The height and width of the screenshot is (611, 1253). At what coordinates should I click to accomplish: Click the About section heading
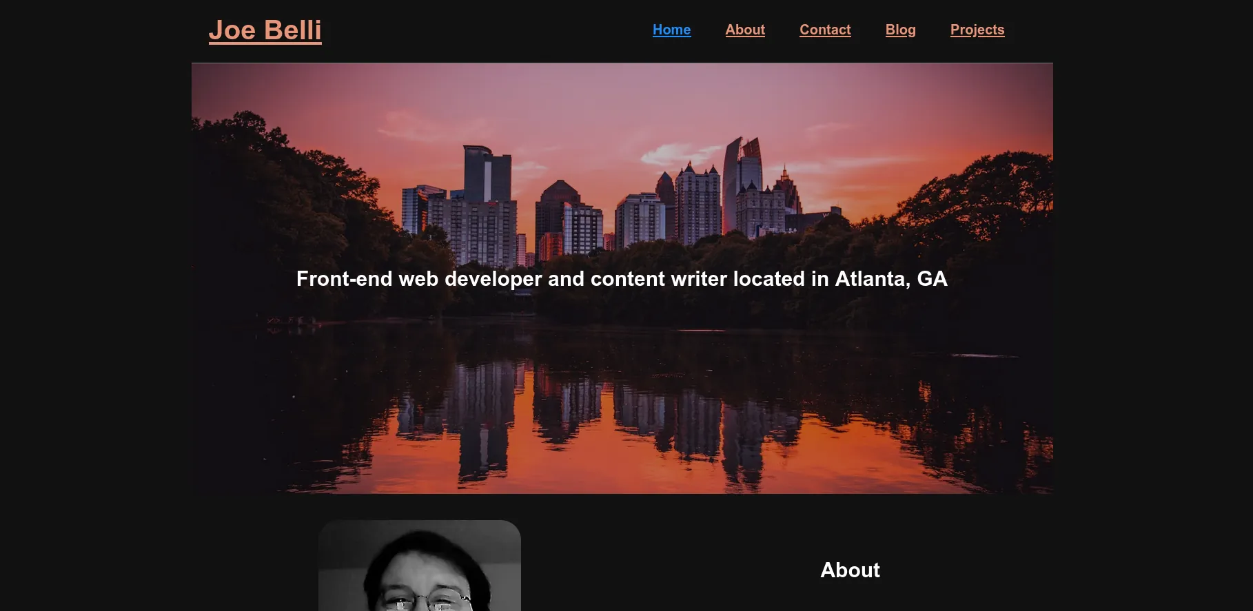coord(849,570)
